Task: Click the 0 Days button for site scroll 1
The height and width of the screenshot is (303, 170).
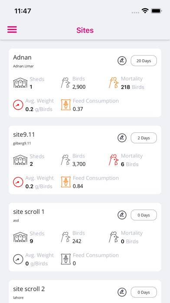Action: click(144, 215)
